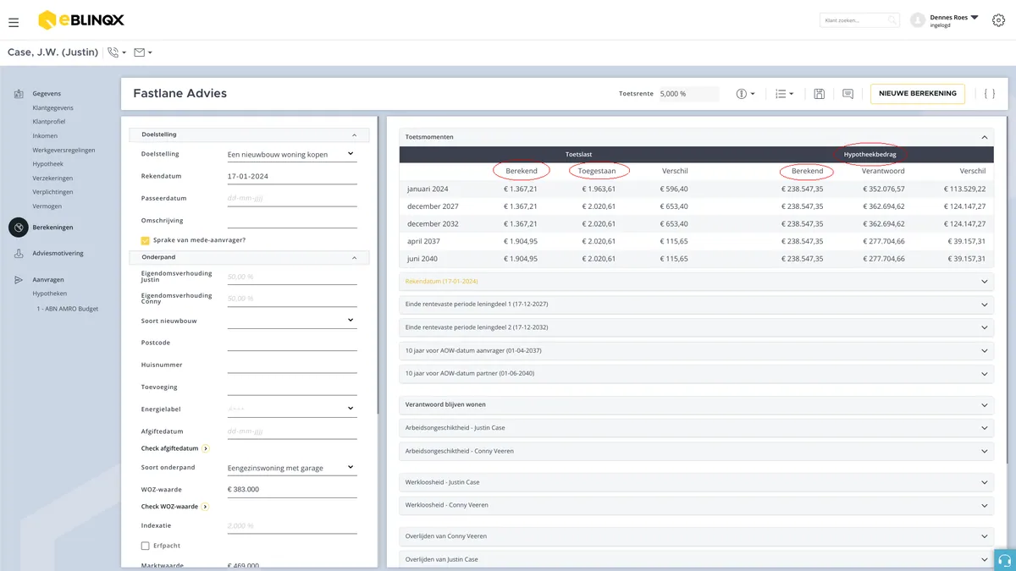1016x571 pixels.
Task: Untick the Sprake van mede-aanvrager checkbox
Action: tap(146, 240)
